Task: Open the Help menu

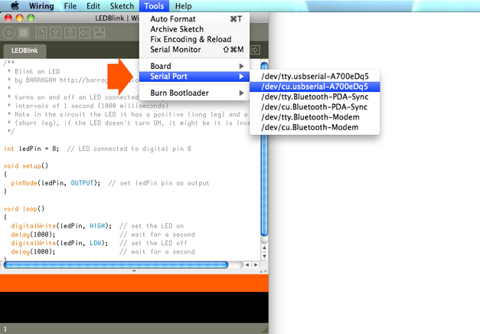Action: 184,6
